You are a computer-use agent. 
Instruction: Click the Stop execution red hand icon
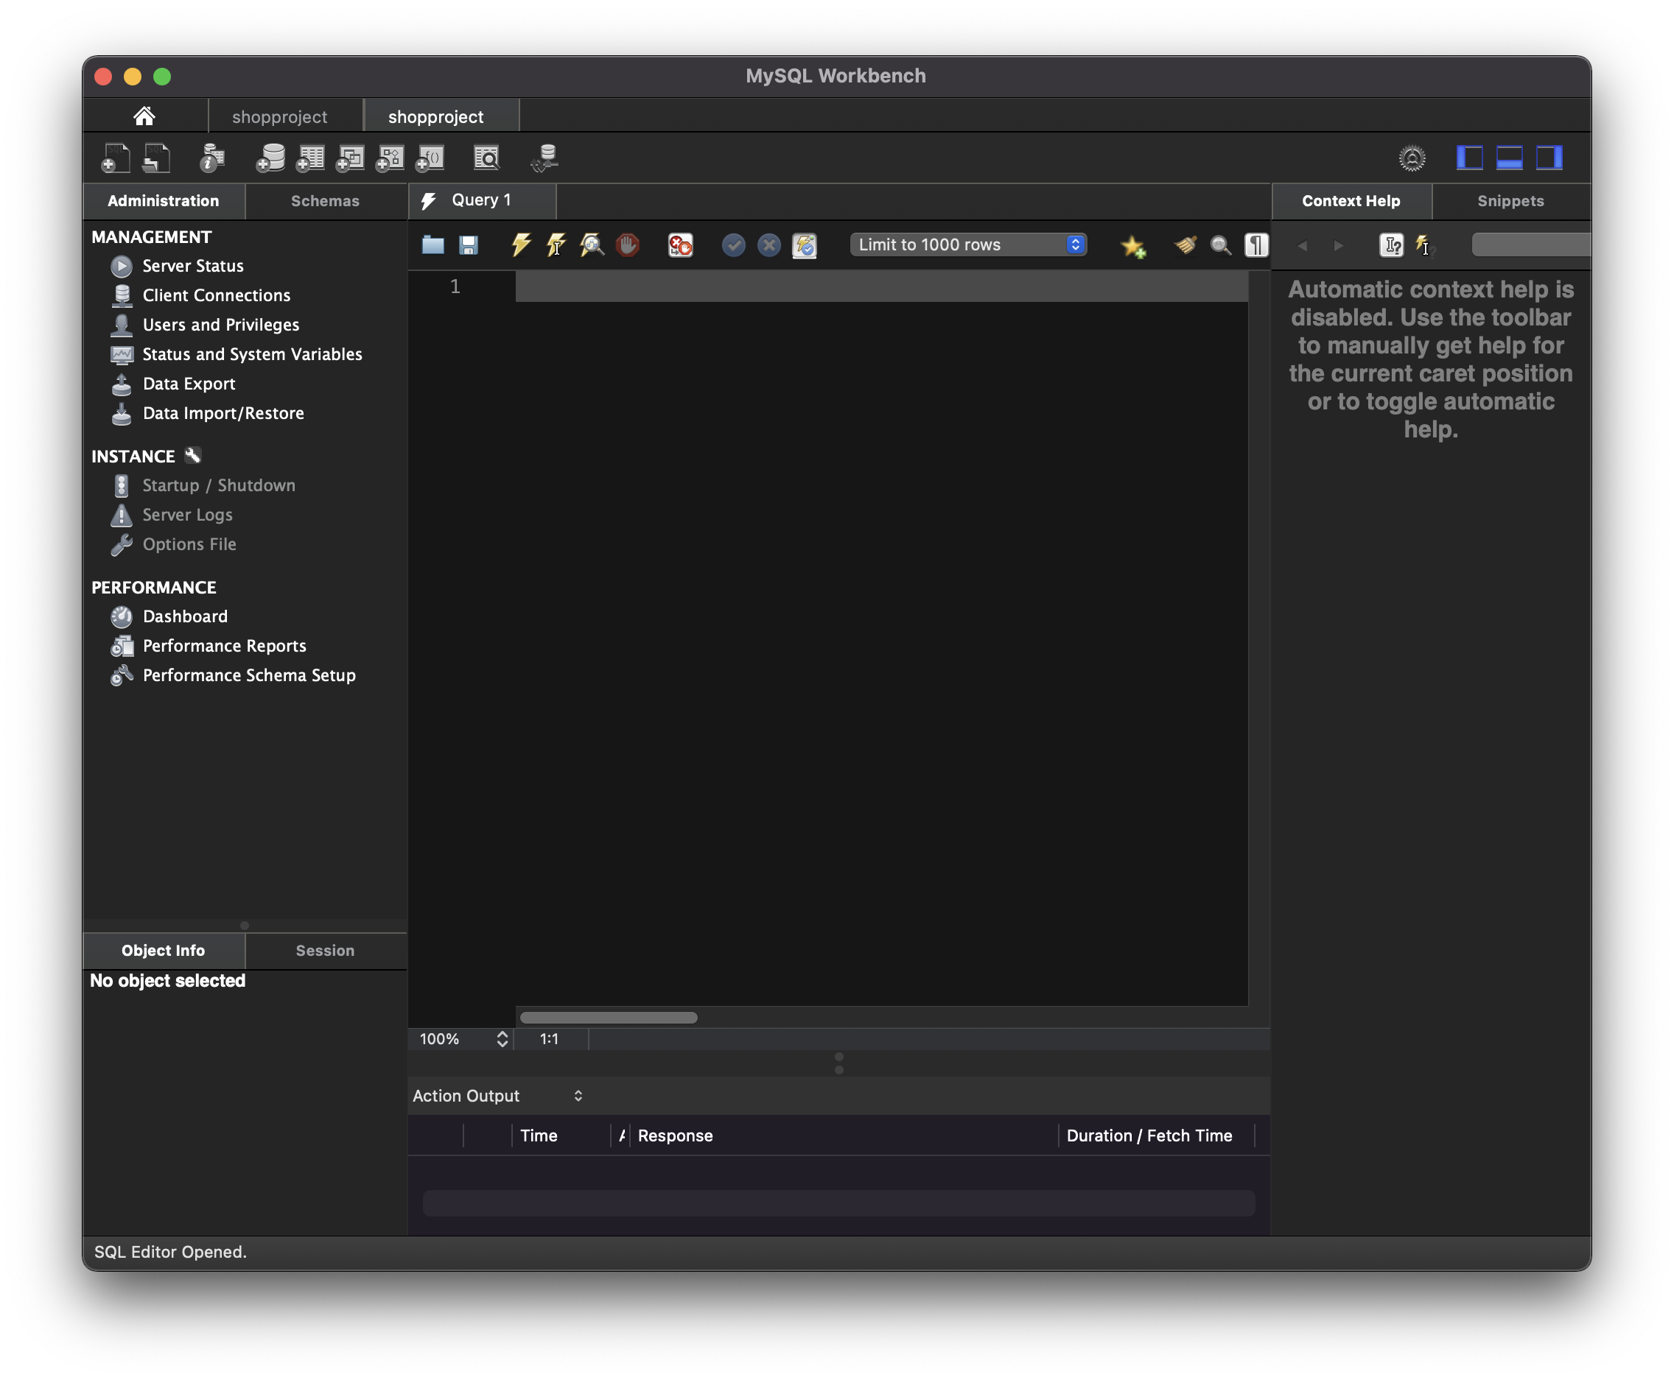(x=628, y=244)
